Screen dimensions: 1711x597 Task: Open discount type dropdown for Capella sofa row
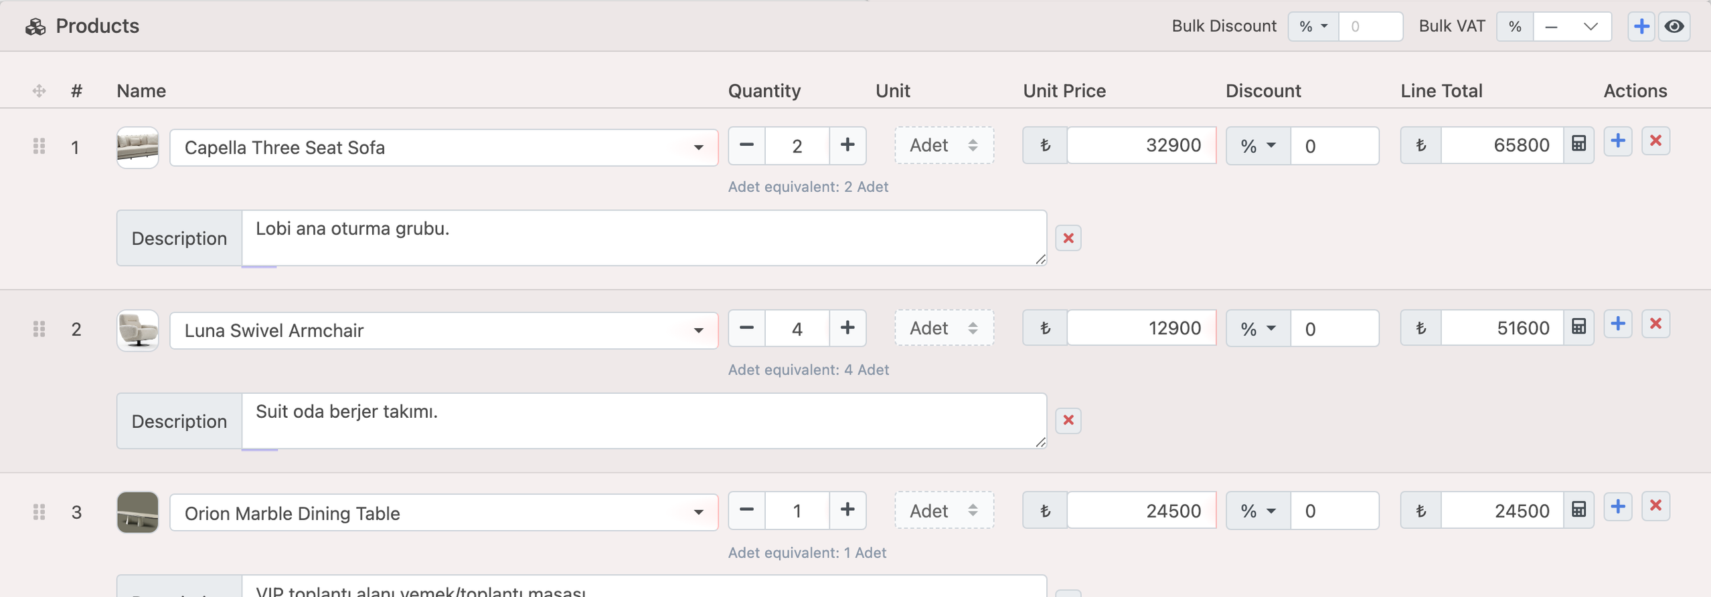[1258, 146]
